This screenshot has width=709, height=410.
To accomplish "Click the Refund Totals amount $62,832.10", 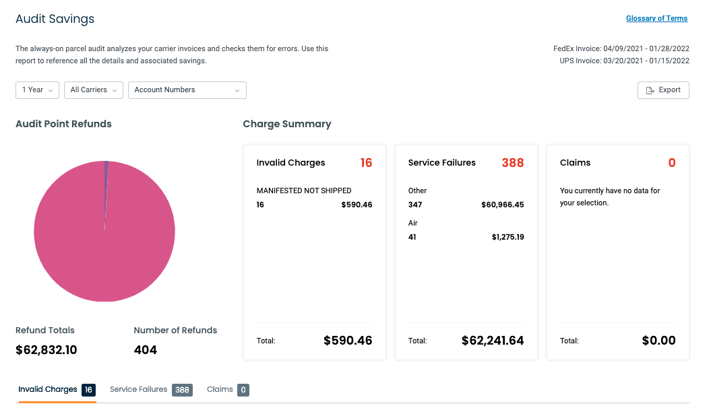I will coord(46,350).
